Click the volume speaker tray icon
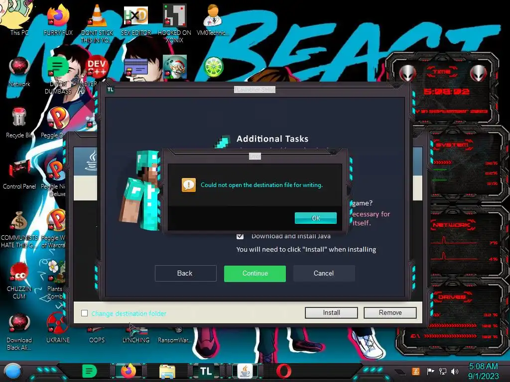 tap(455, 371)
